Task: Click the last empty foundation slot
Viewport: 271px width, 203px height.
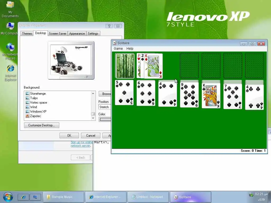Action: pyautogui.click(x=254, y=66)
